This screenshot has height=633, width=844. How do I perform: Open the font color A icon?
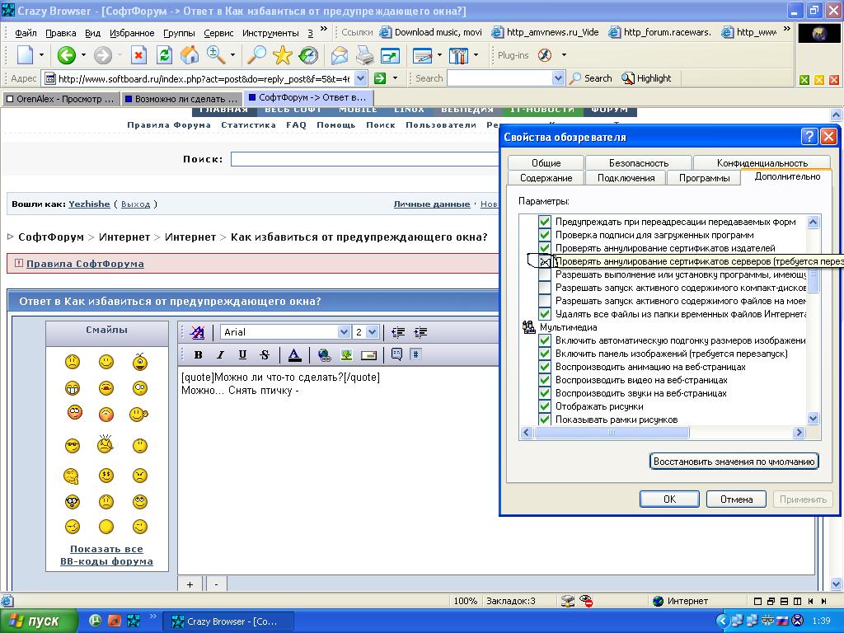(294, 354)
